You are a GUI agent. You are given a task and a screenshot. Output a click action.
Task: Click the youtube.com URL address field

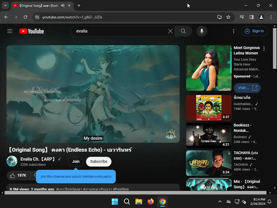click(x=72, y=17)
